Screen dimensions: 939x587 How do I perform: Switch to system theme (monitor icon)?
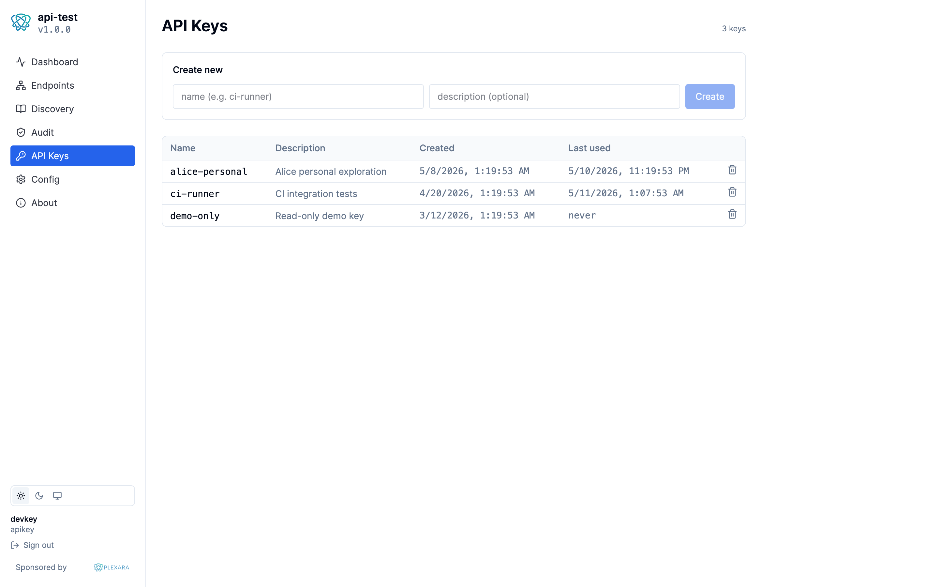pos(57,496)
